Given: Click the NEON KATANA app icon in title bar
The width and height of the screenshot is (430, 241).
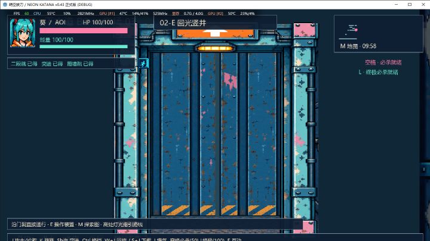Looking at the screenshot, I should click(x=5, y=4).
